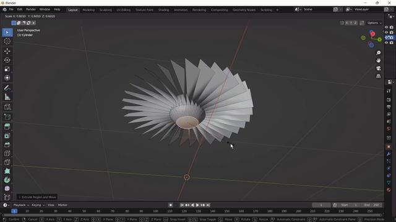396x222 pixels.
Task: Select the Spin tool
Action: (7, 180)
